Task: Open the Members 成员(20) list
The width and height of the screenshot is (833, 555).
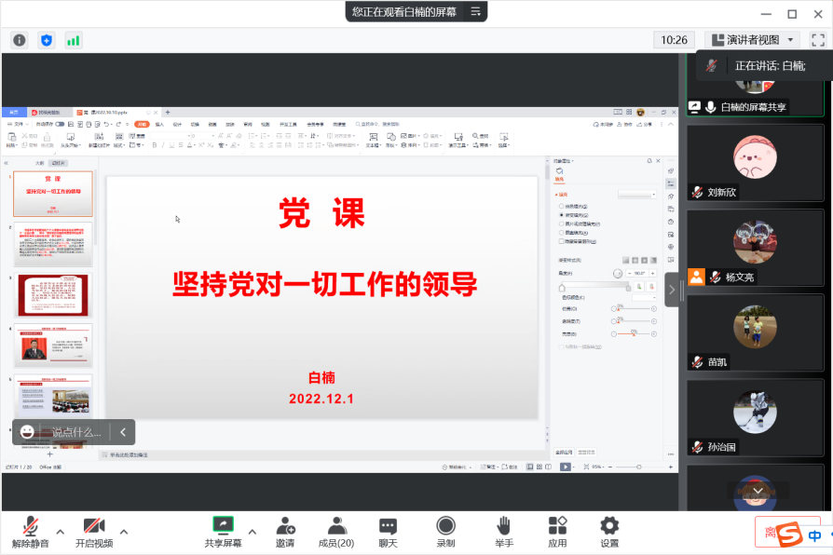Action: [x=336, y=532]
